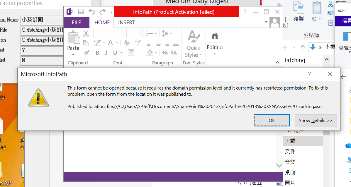
Task: Click the Redo arrow icon
Action: tap(102, 12)
